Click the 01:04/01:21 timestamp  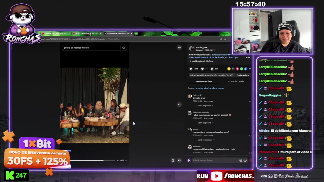122,160
